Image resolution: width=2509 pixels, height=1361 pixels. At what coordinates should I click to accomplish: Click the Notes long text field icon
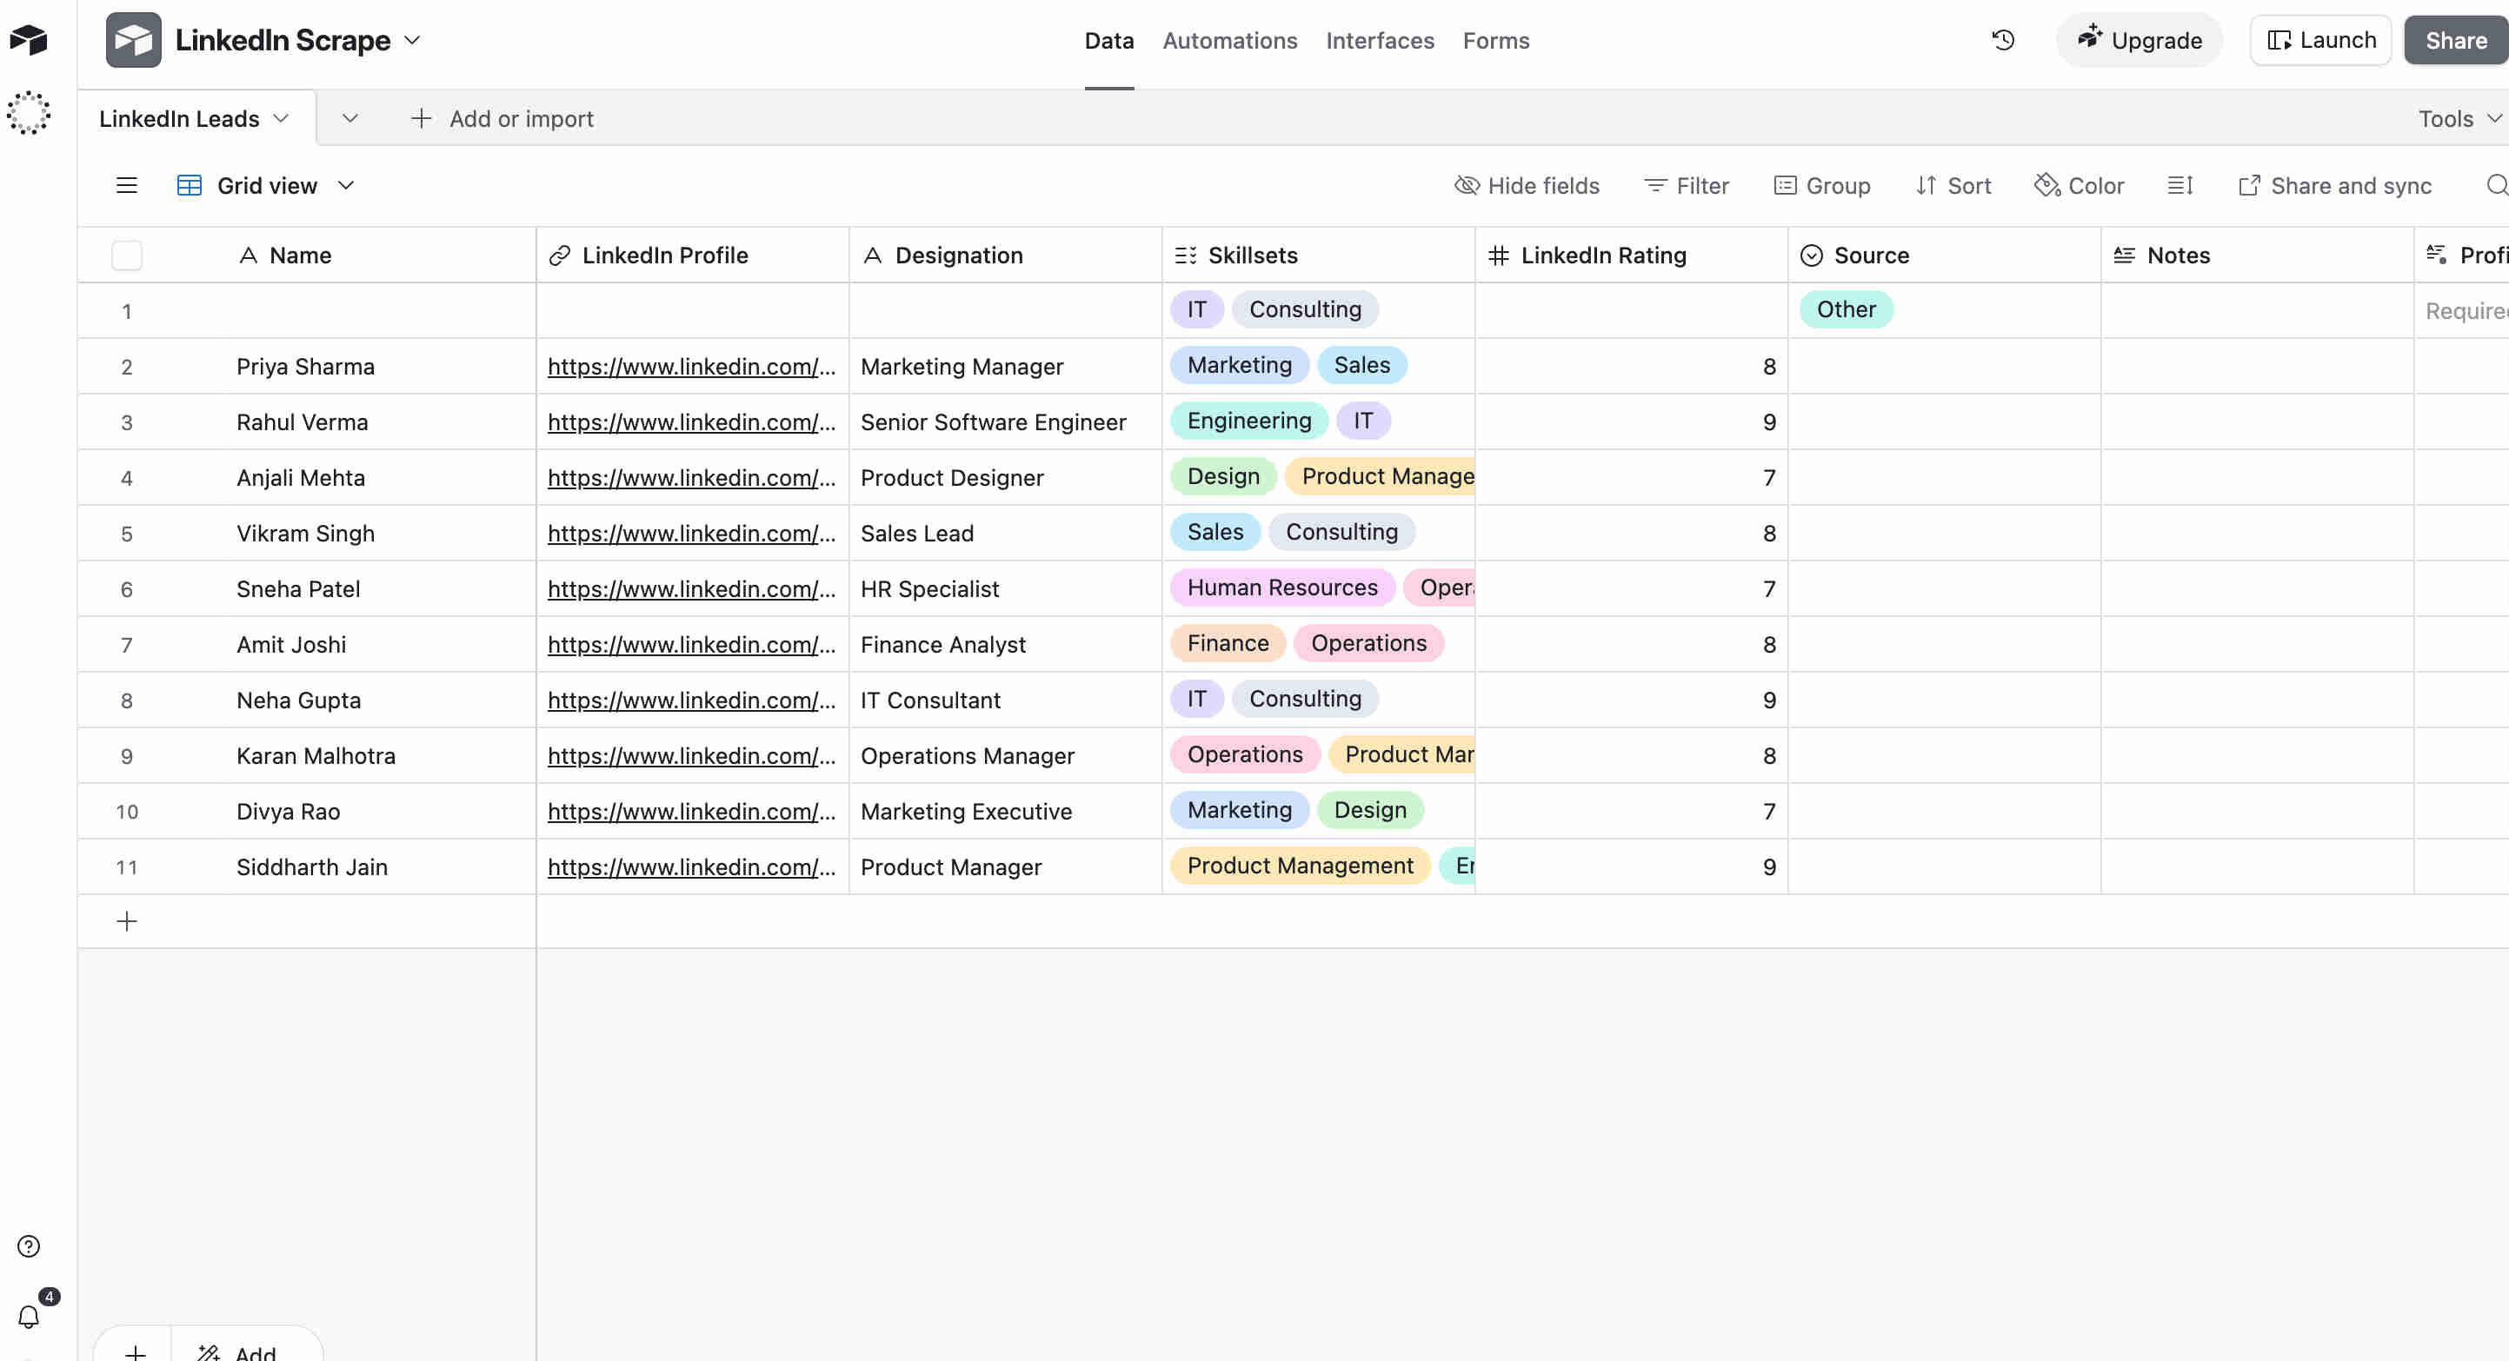(x=2123, y=255)
